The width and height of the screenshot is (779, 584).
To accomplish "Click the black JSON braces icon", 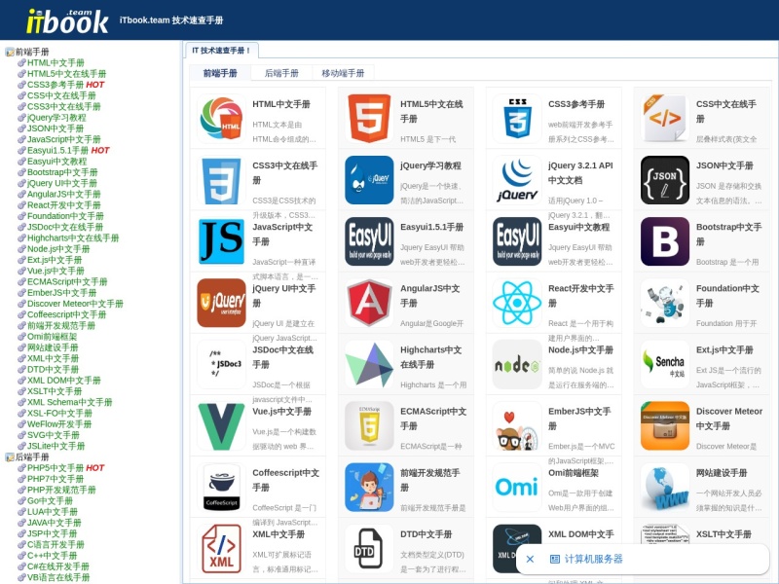I will (665, 180).
